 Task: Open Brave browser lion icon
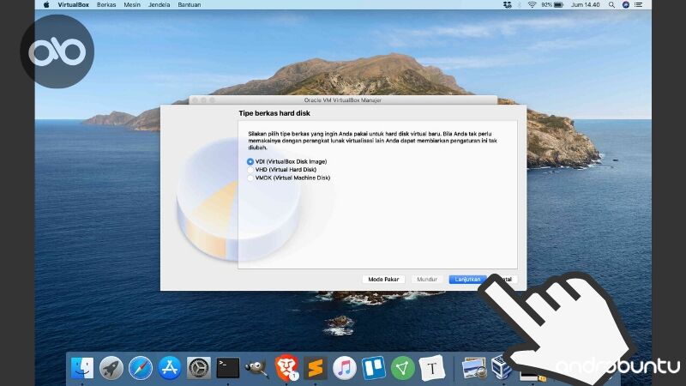[286, 367]
